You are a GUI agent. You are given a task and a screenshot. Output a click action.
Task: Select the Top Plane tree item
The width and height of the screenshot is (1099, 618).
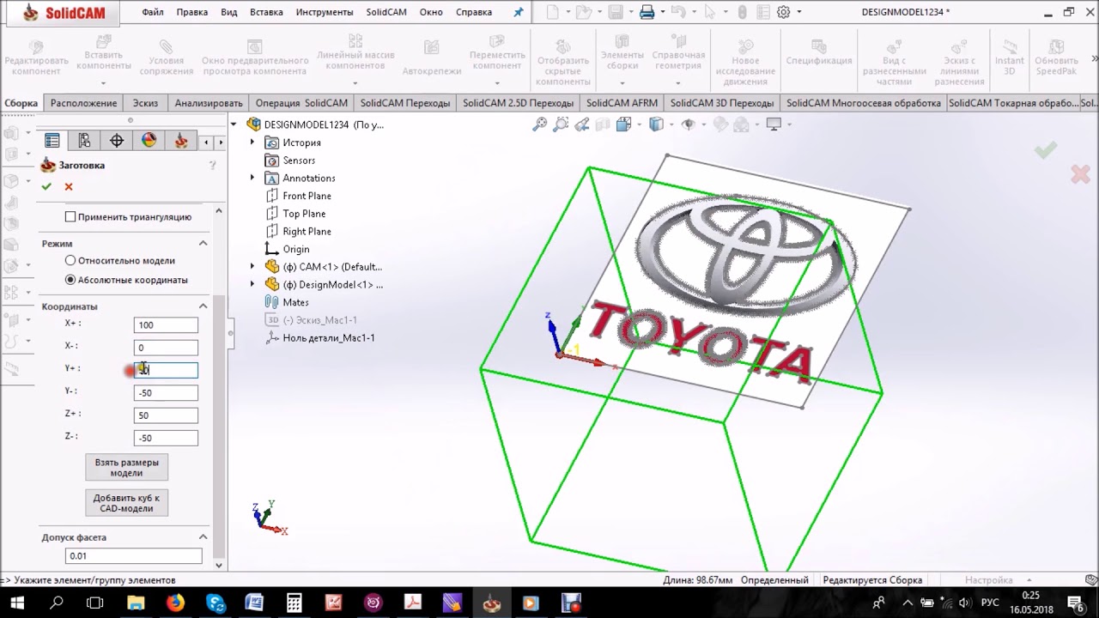[295, 214]
